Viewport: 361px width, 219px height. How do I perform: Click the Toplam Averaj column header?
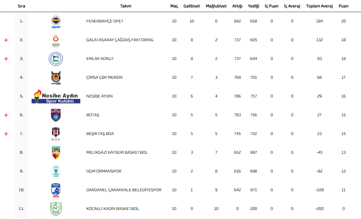[319, 6]
